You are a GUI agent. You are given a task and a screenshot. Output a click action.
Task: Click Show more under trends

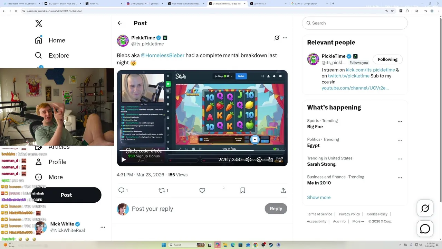pos(319,197)
